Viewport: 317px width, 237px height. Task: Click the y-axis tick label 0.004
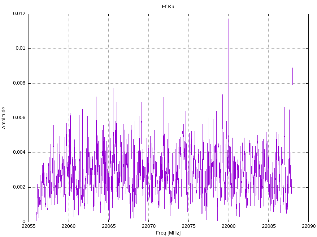pos(19,152)
